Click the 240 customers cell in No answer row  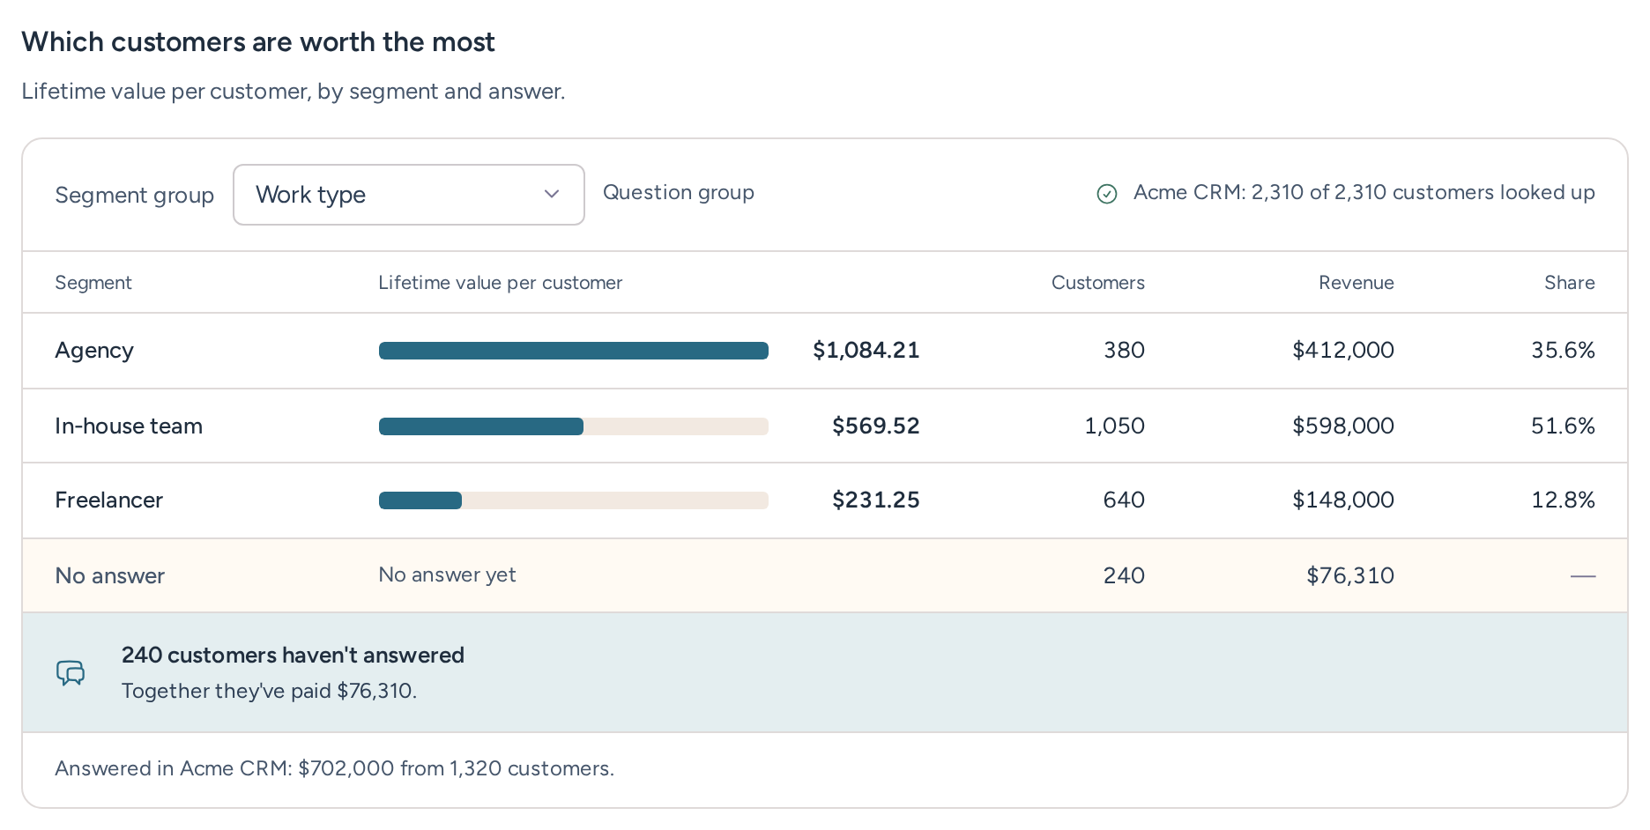click(x=1125, y=575)
